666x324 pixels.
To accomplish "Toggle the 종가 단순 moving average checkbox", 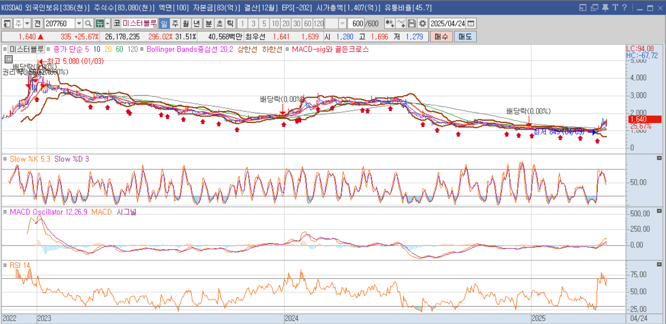I will [48, 49].
